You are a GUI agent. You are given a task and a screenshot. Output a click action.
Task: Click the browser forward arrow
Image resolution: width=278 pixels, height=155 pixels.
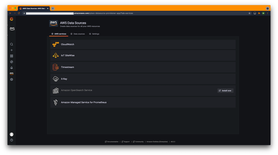click(x=15, y=13)
